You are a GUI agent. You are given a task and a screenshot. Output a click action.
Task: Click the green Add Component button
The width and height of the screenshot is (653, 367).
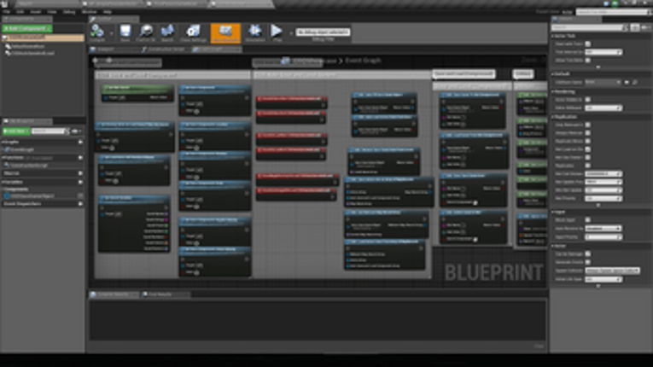pyautogui.click(x=27, y=28)
